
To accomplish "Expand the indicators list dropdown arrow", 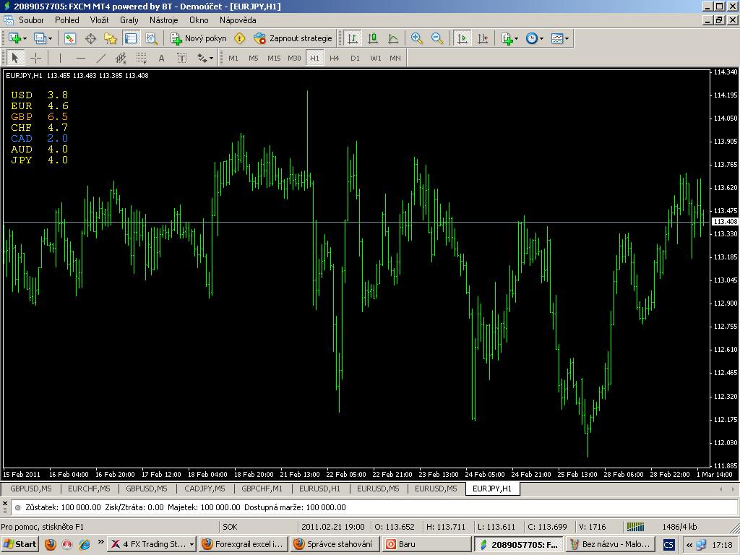I will 517,39.
